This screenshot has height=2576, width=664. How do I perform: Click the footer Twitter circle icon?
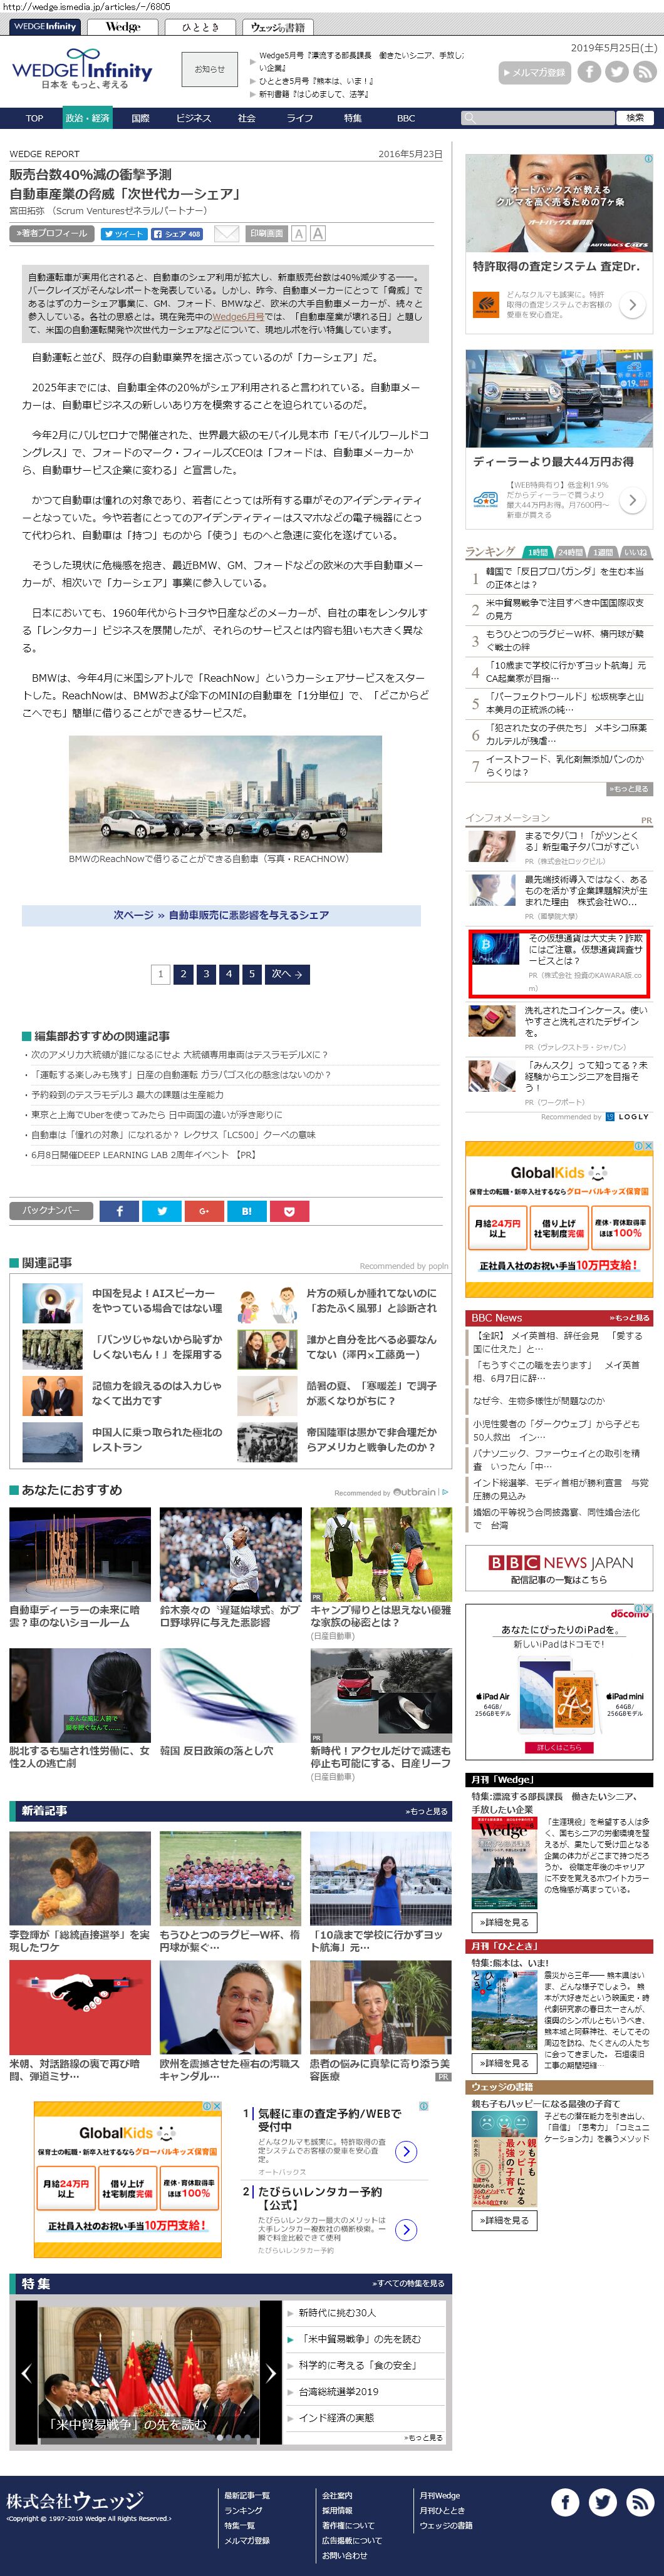pyautogui.click(x=602, y=2502)
